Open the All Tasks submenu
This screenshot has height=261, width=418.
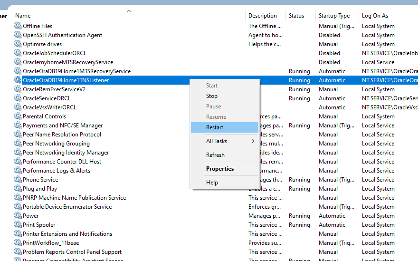(x=225, y=141)
